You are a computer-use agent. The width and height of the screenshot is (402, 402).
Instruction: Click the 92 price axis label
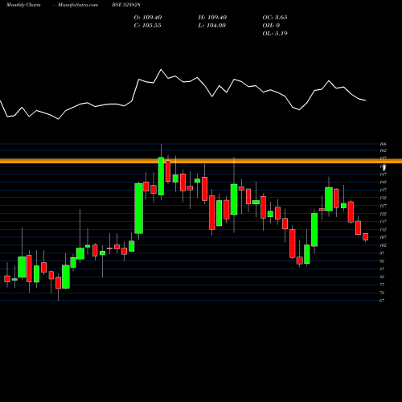pos(382,261)
